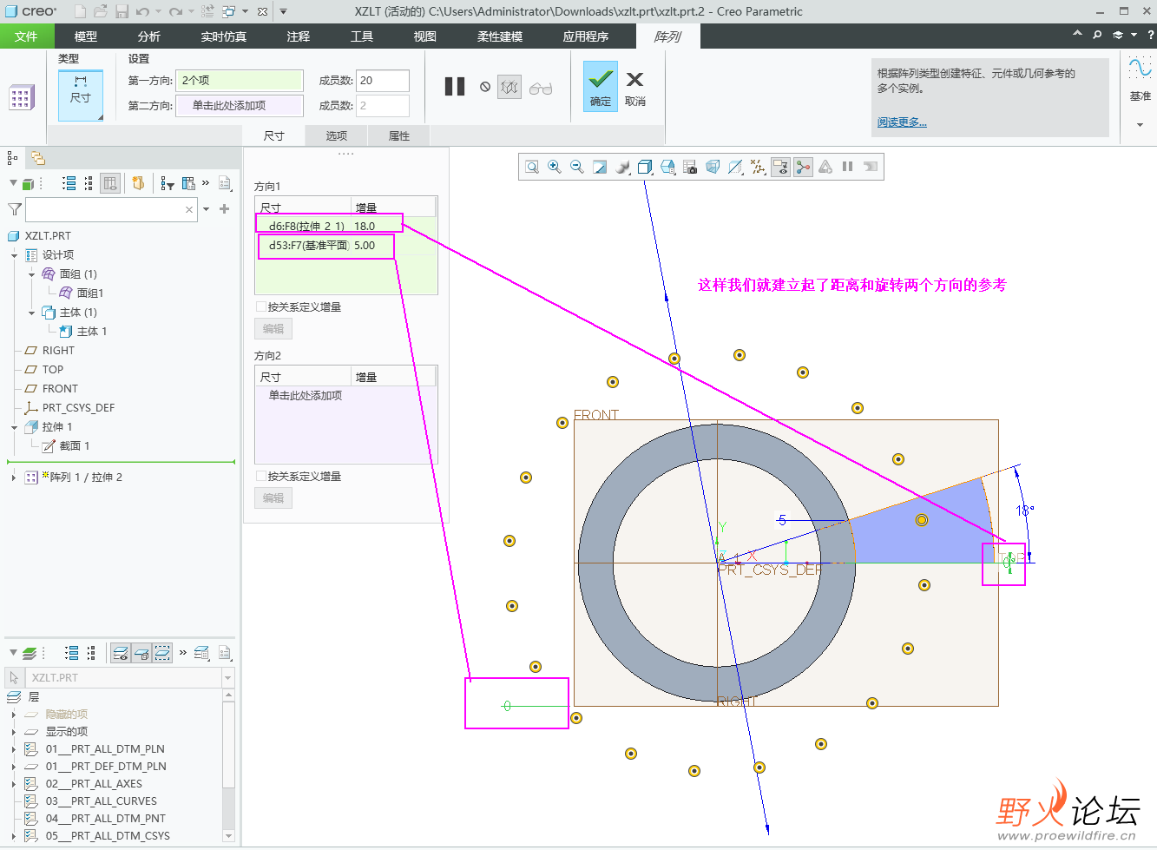Open the 文件 menu
Viewport: 1157px width, 850px height.
(27, 36)
